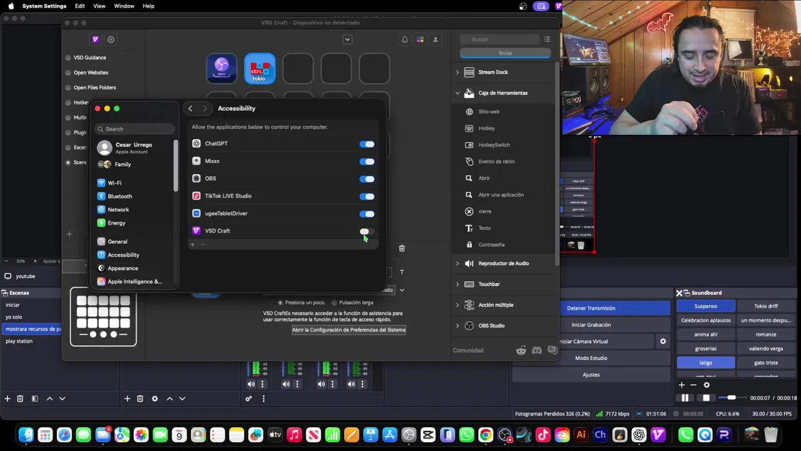Click the Buscar field in VSD Craft
Screen dimensions: 801x451
pos(499,39)
